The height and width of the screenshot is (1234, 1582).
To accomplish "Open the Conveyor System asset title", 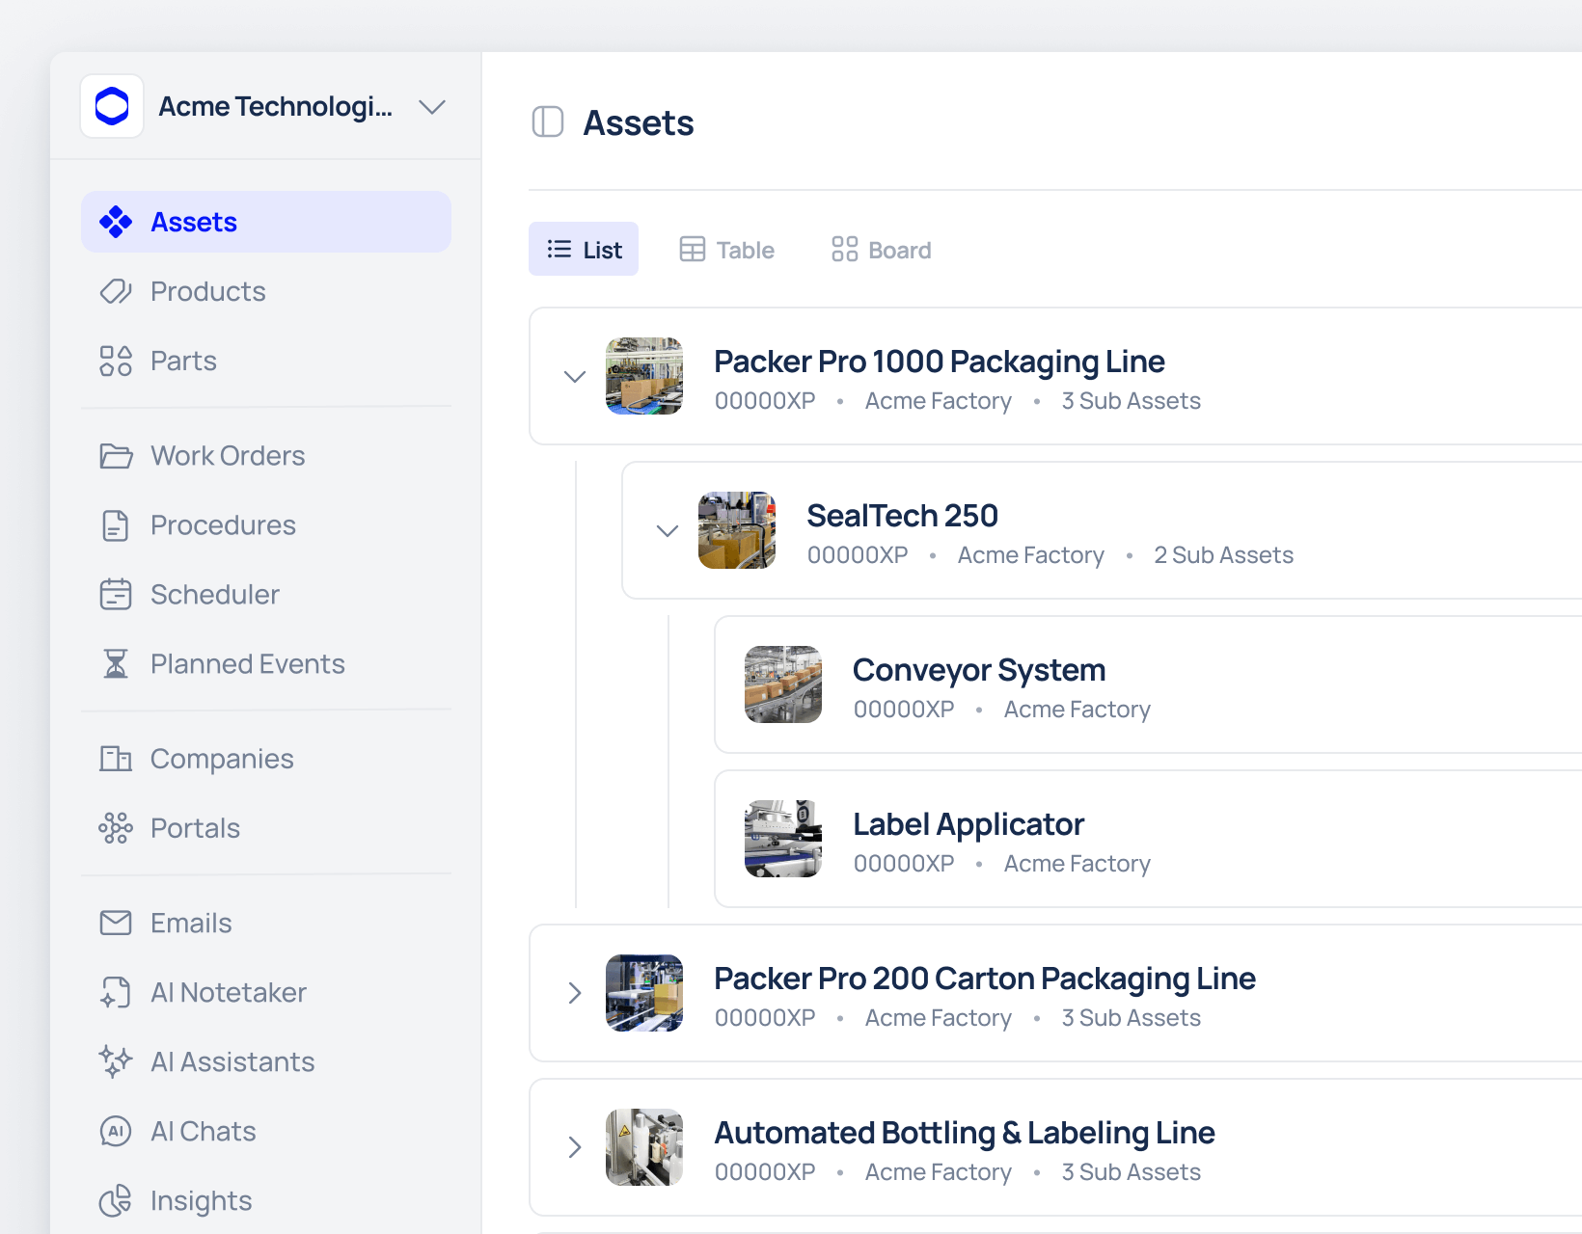I will [x=979, y=670].
